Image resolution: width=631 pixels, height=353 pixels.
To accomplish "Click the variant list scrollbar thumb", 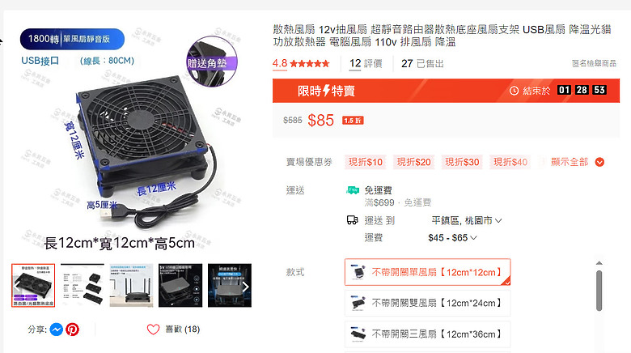I will click(599, 291).
